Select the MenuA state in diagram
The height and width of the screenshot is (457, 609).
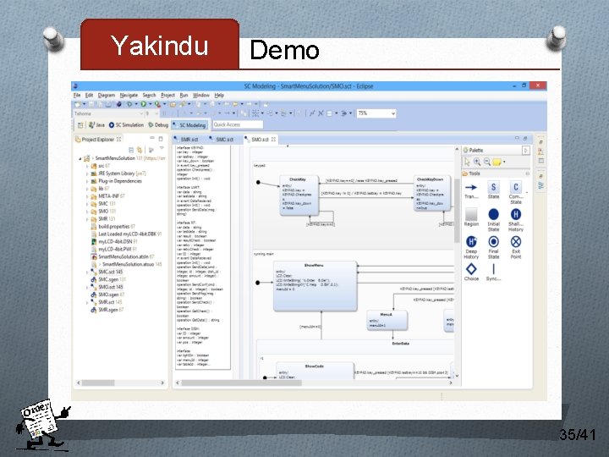387,320
